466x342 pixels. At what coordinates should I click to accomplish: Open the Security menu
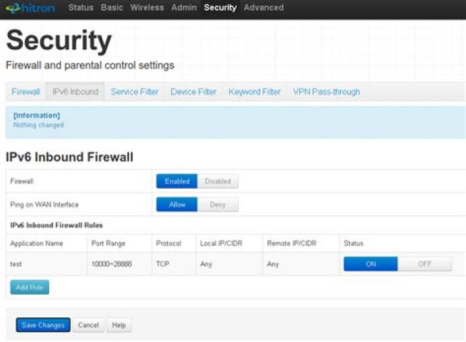click(x=220, y=7)
